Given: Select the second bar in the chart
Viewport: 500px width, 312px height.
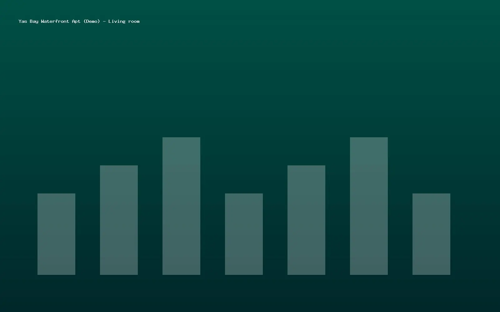Looking at the screenshot, I should [119, 220].
